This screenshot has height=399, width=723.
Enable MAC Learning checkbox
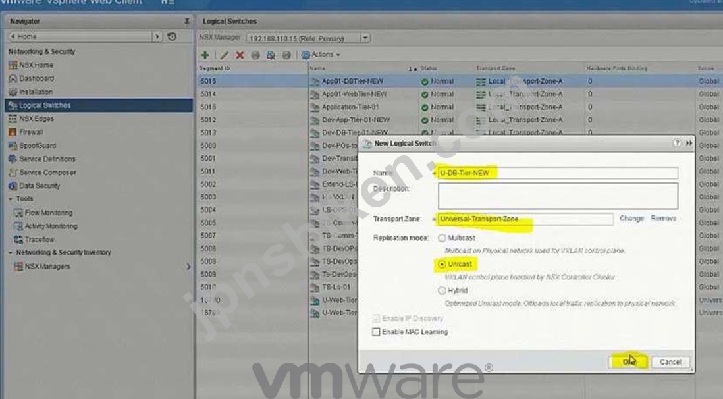[376, 332]
